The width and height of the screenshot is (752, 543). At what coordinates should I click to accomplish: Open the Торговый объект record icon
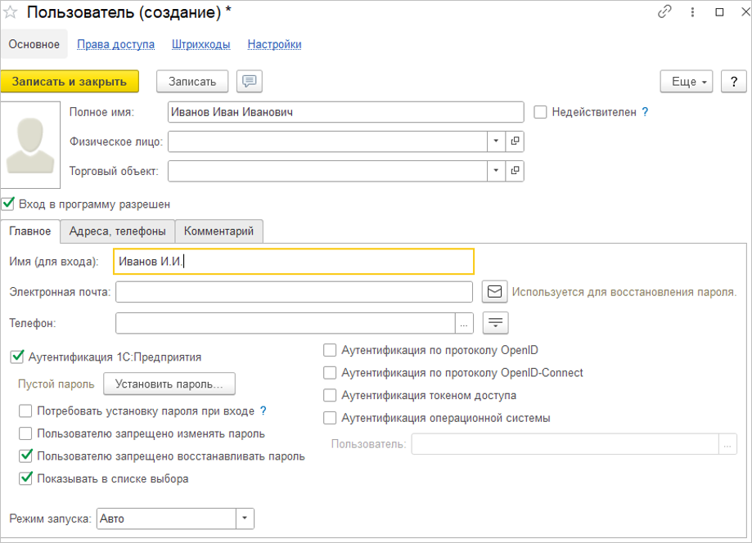pyautogui.click(x=515, y=171)
